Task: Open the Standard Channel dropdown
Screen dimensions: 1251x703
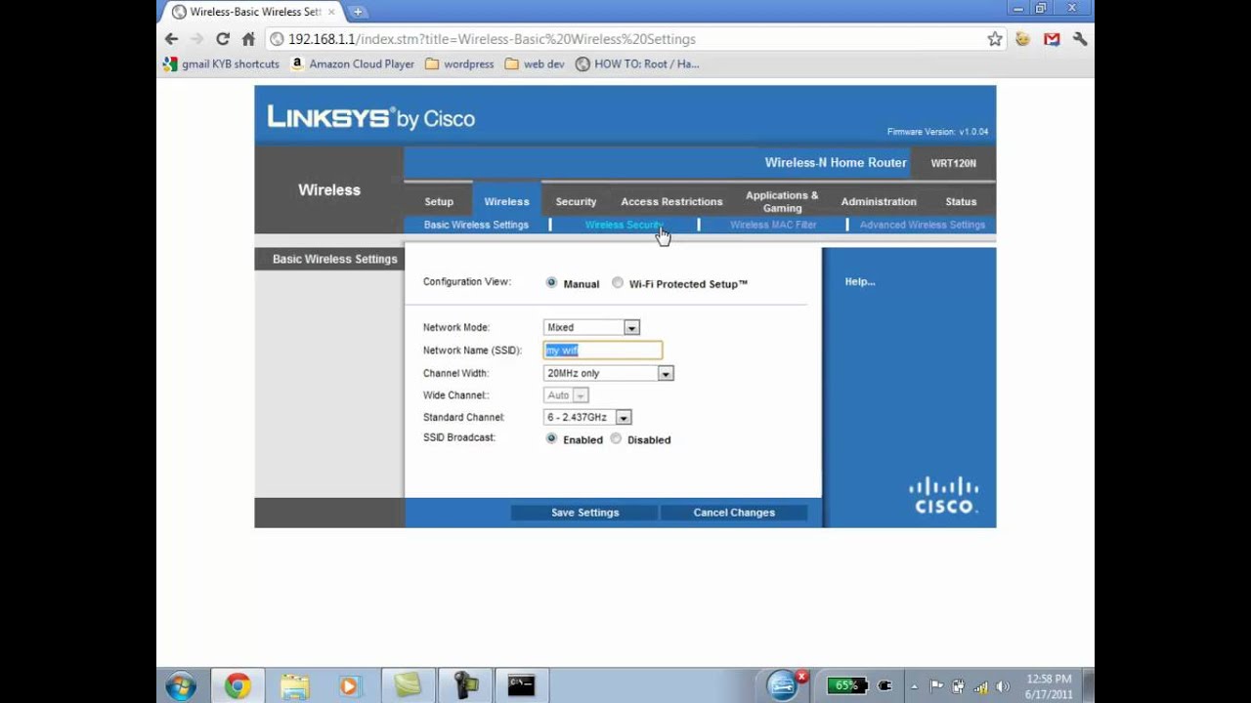Action: point(587,417)
